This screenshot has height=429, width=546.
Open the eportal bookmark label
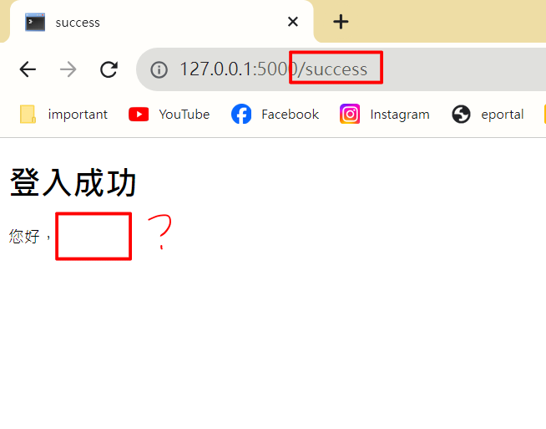[x=502, y=115]
